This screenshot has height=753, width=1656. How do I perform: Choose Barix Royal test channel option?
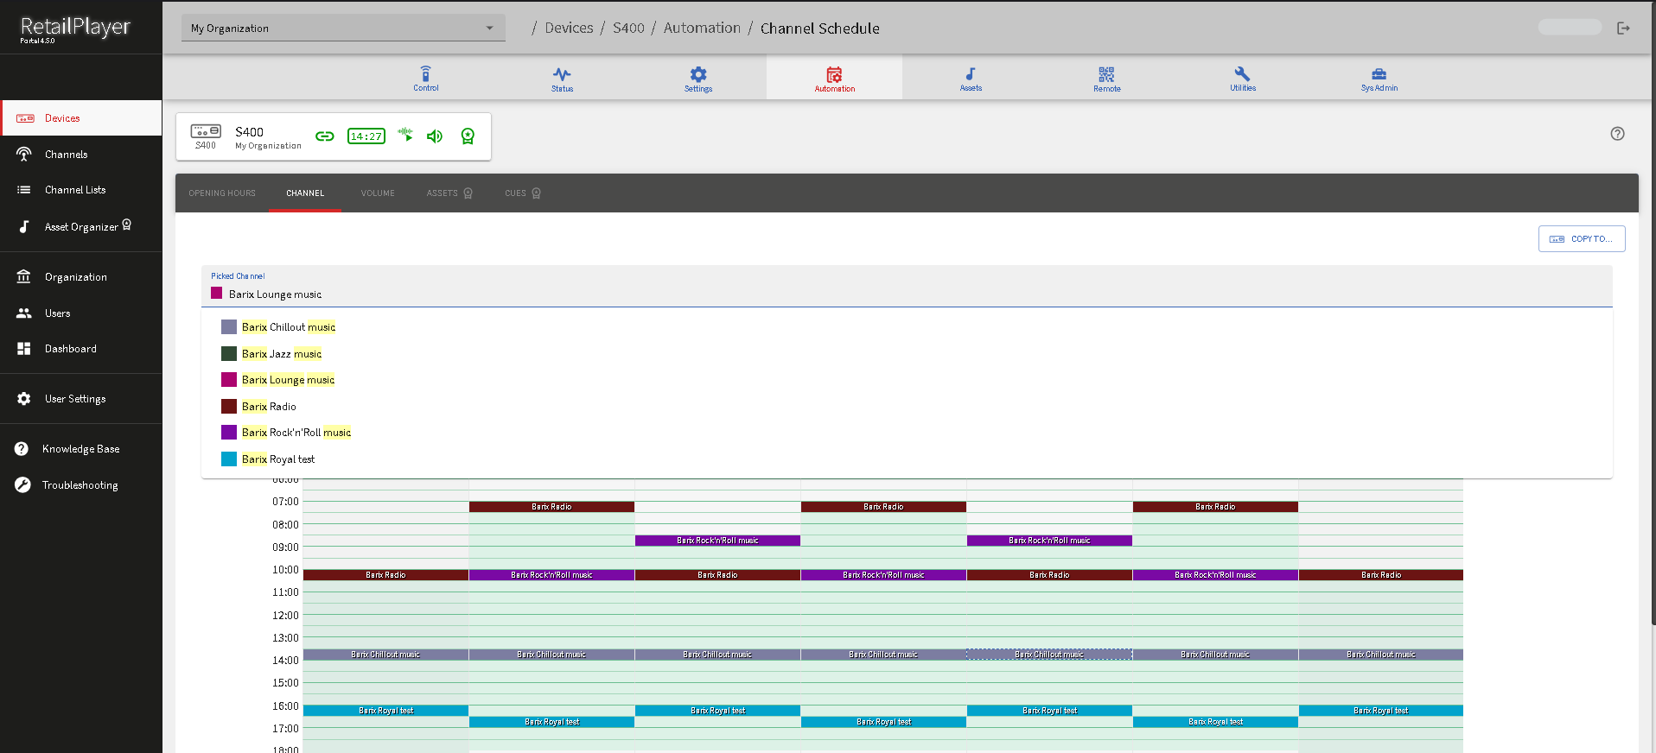click(278, 459)
